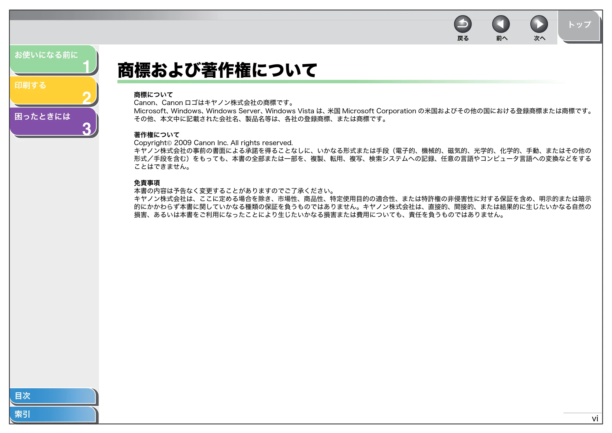This screenshot has width=612, height=433.
Task: Click the subheading 著作権について
Action: tap(157, 135)
